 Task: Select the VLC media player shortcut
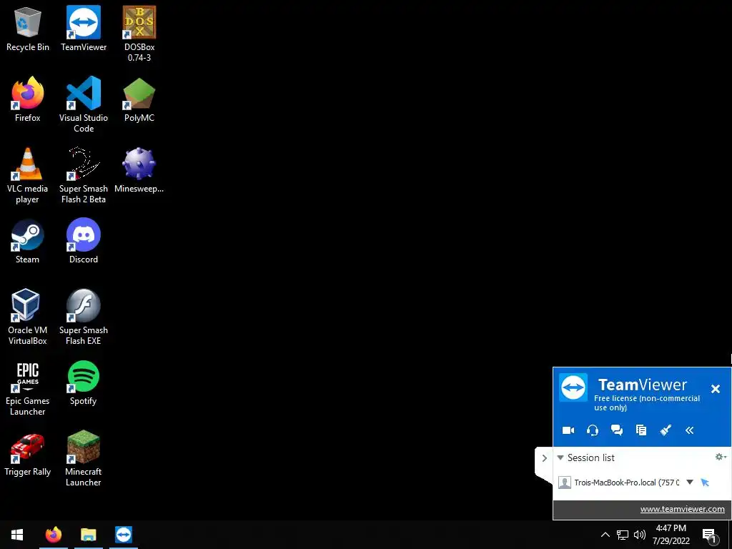point(28,176)
